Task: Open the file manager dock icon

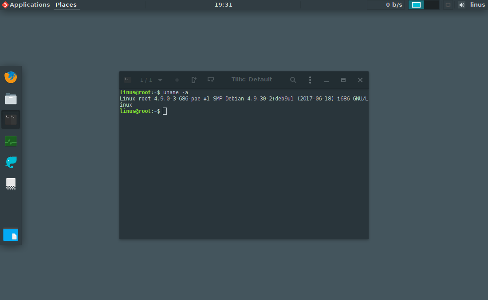Action: 11,99
